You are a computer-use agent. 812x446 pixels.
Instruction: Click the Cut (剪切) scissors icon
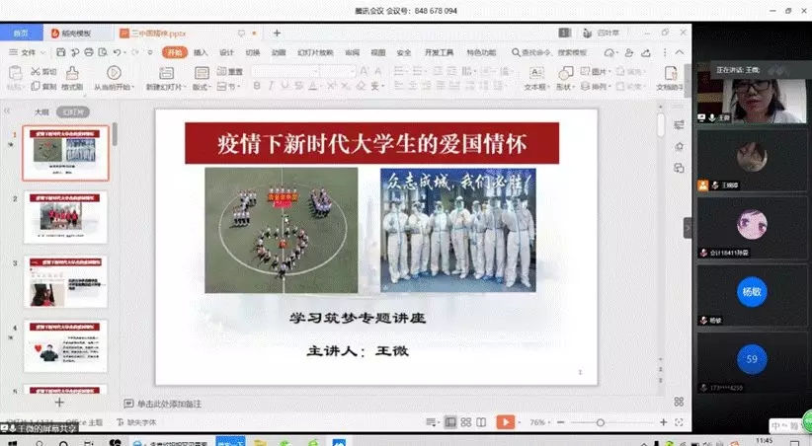36,71
